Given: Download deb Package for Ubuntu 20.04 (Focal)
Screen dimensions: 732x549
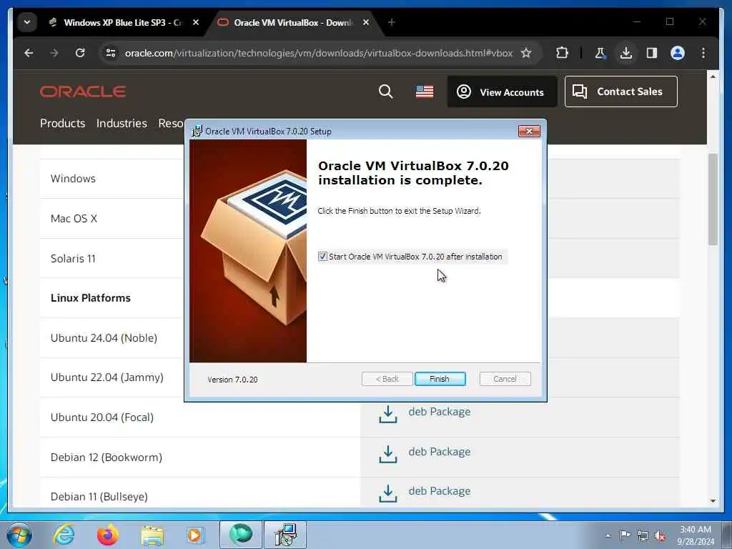Looking at the screenshot, I should (440, 412).
